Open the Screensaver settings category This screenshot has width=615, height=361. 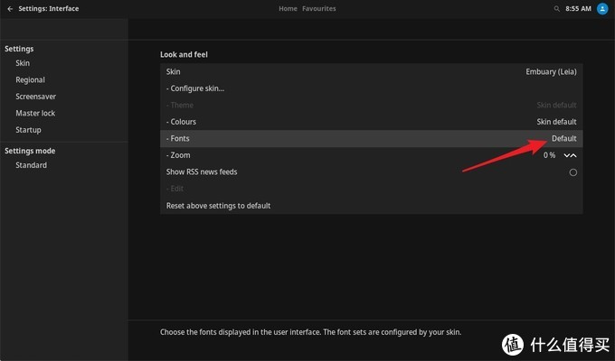34,97
